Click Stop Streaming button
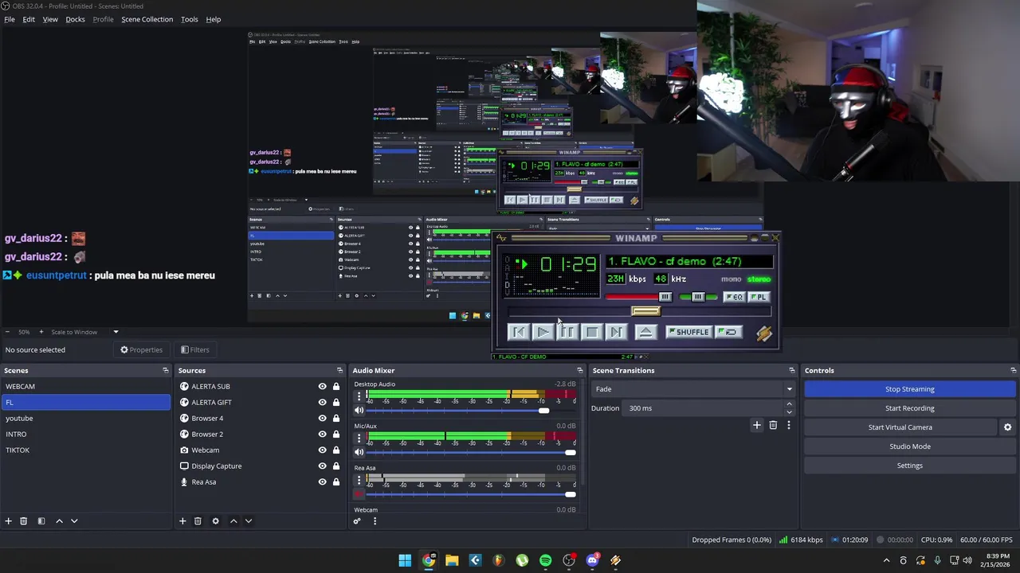 [909, 389]
